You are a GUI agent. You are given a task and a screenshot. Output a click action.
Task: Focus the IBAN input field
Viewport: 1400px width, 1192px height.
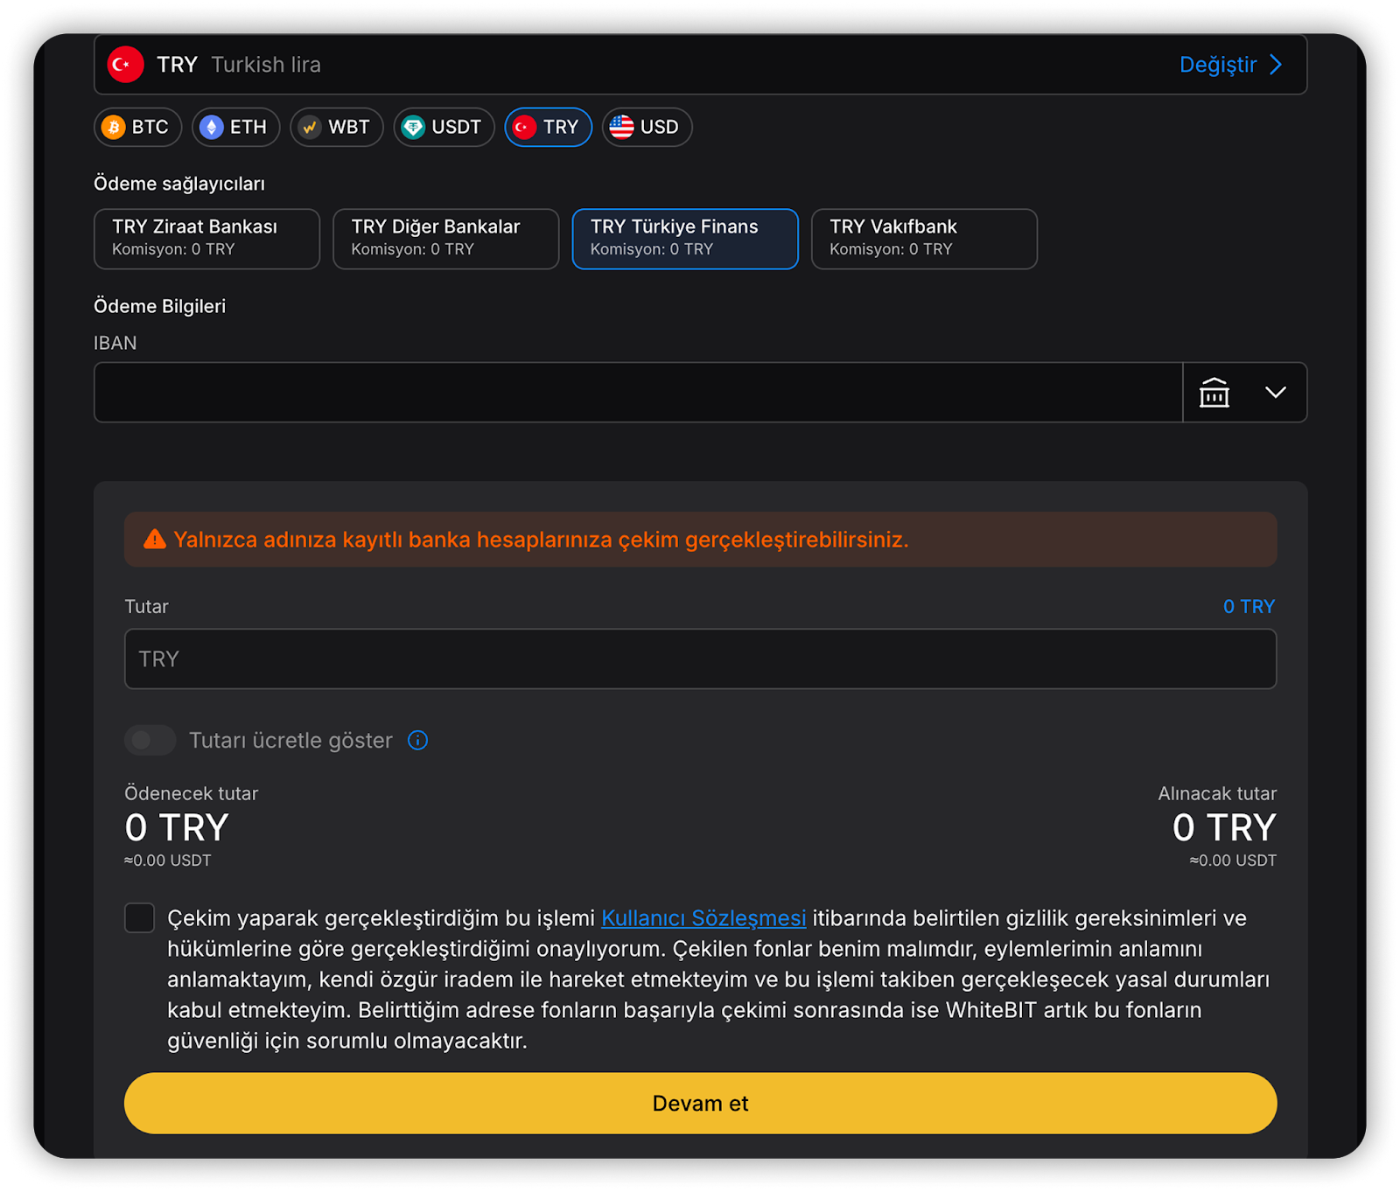[x=638, y=393]
